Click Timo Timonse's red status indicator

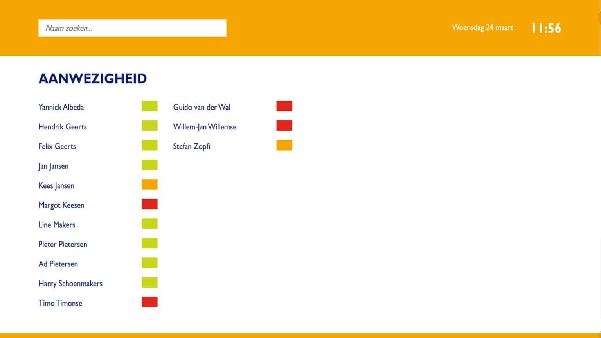149,302
